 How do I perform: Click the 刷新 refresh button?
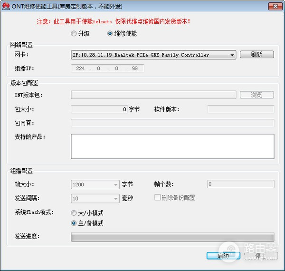coord(256,54)
